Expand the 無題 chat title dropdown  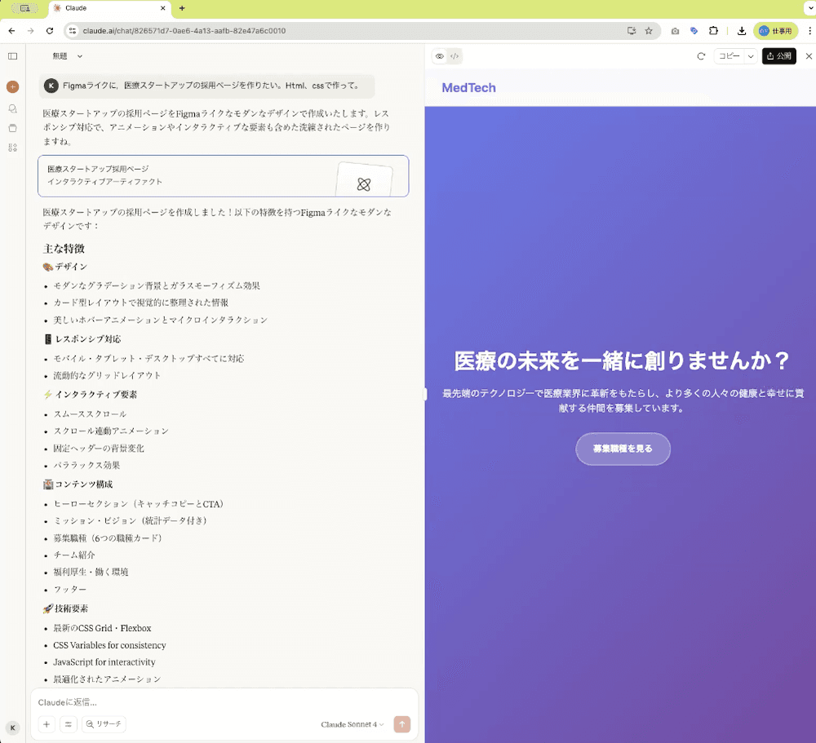coord(68,56)
